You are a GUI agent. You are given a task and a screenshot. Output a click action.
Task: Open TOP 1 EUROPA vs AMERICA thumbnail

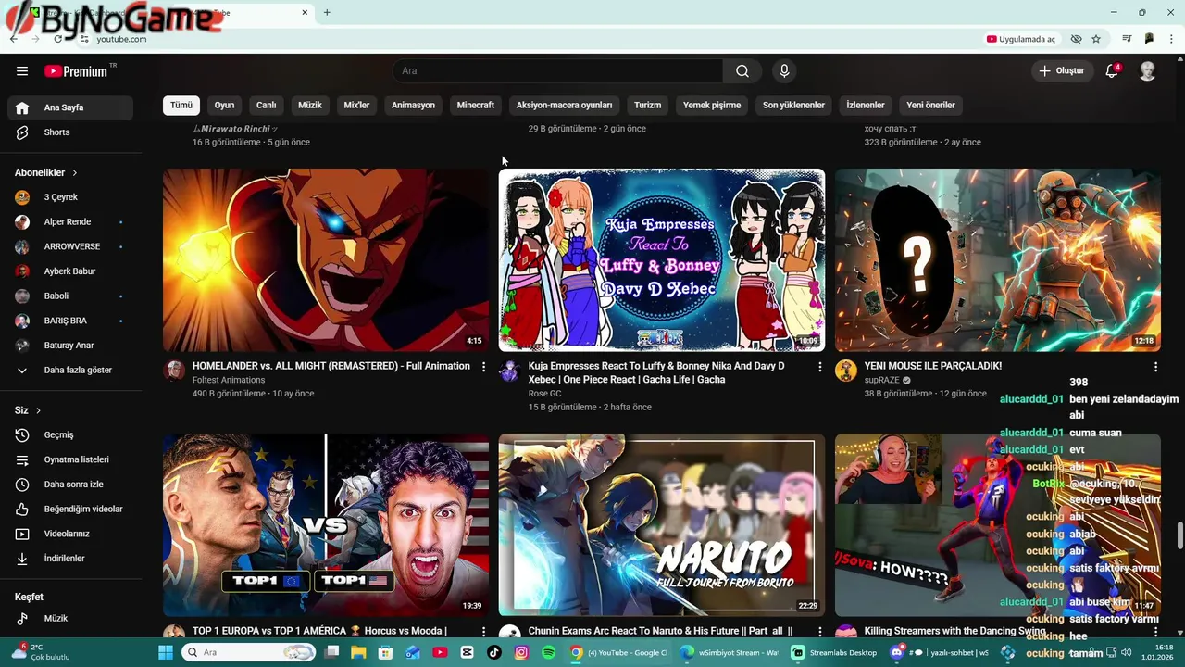(326, 525)
